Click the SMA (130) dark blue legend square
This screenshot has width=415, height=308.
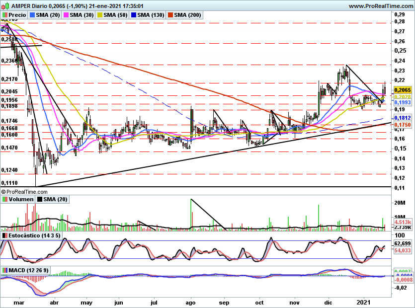click(x=134, y=15)
